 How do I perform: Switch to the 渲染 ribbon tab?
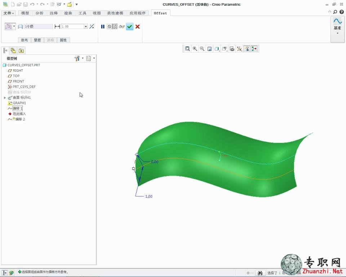tap(68, 13)
